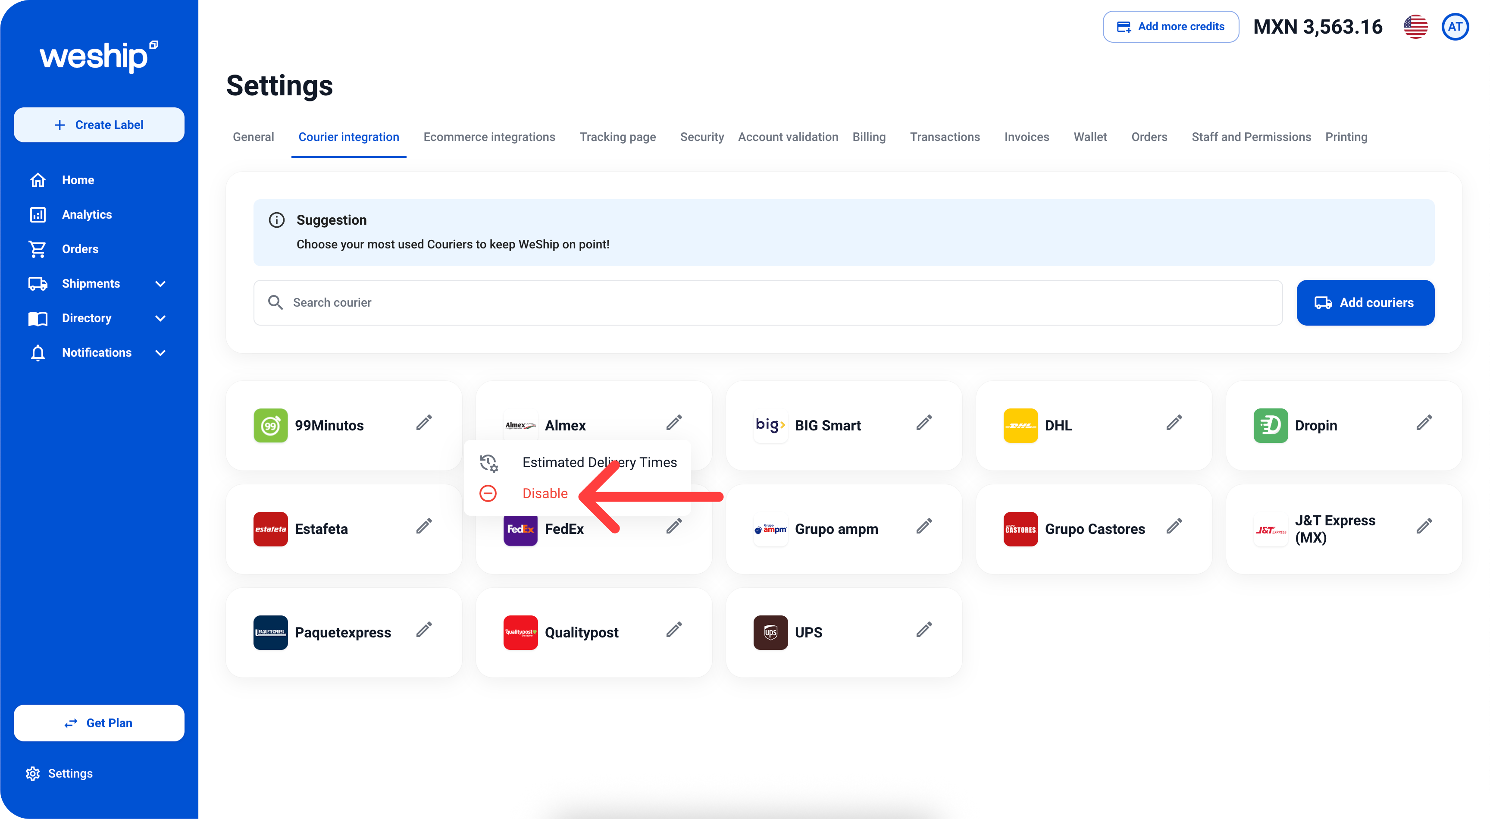Open the Staff and Permissions tab

(1251, 137)
